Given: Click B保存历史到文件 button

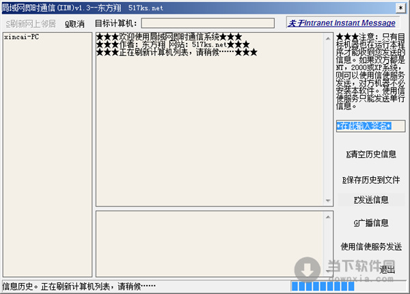Looking at the screenshot, I should pos(371,180).
